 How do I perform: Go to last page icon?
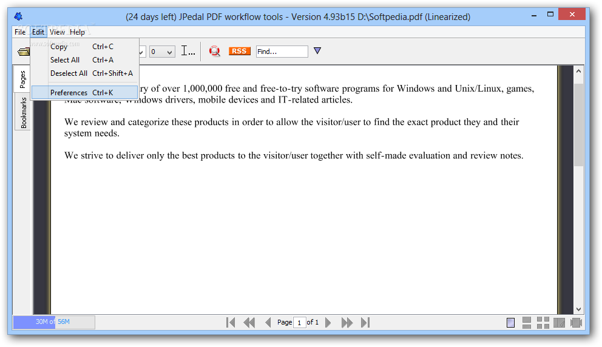(x=365, y=323)
